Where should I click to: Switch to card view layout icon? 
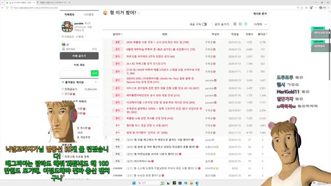pos(235,24)
